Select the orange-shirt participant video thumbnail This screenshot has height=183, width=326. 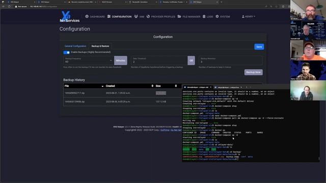308,50
